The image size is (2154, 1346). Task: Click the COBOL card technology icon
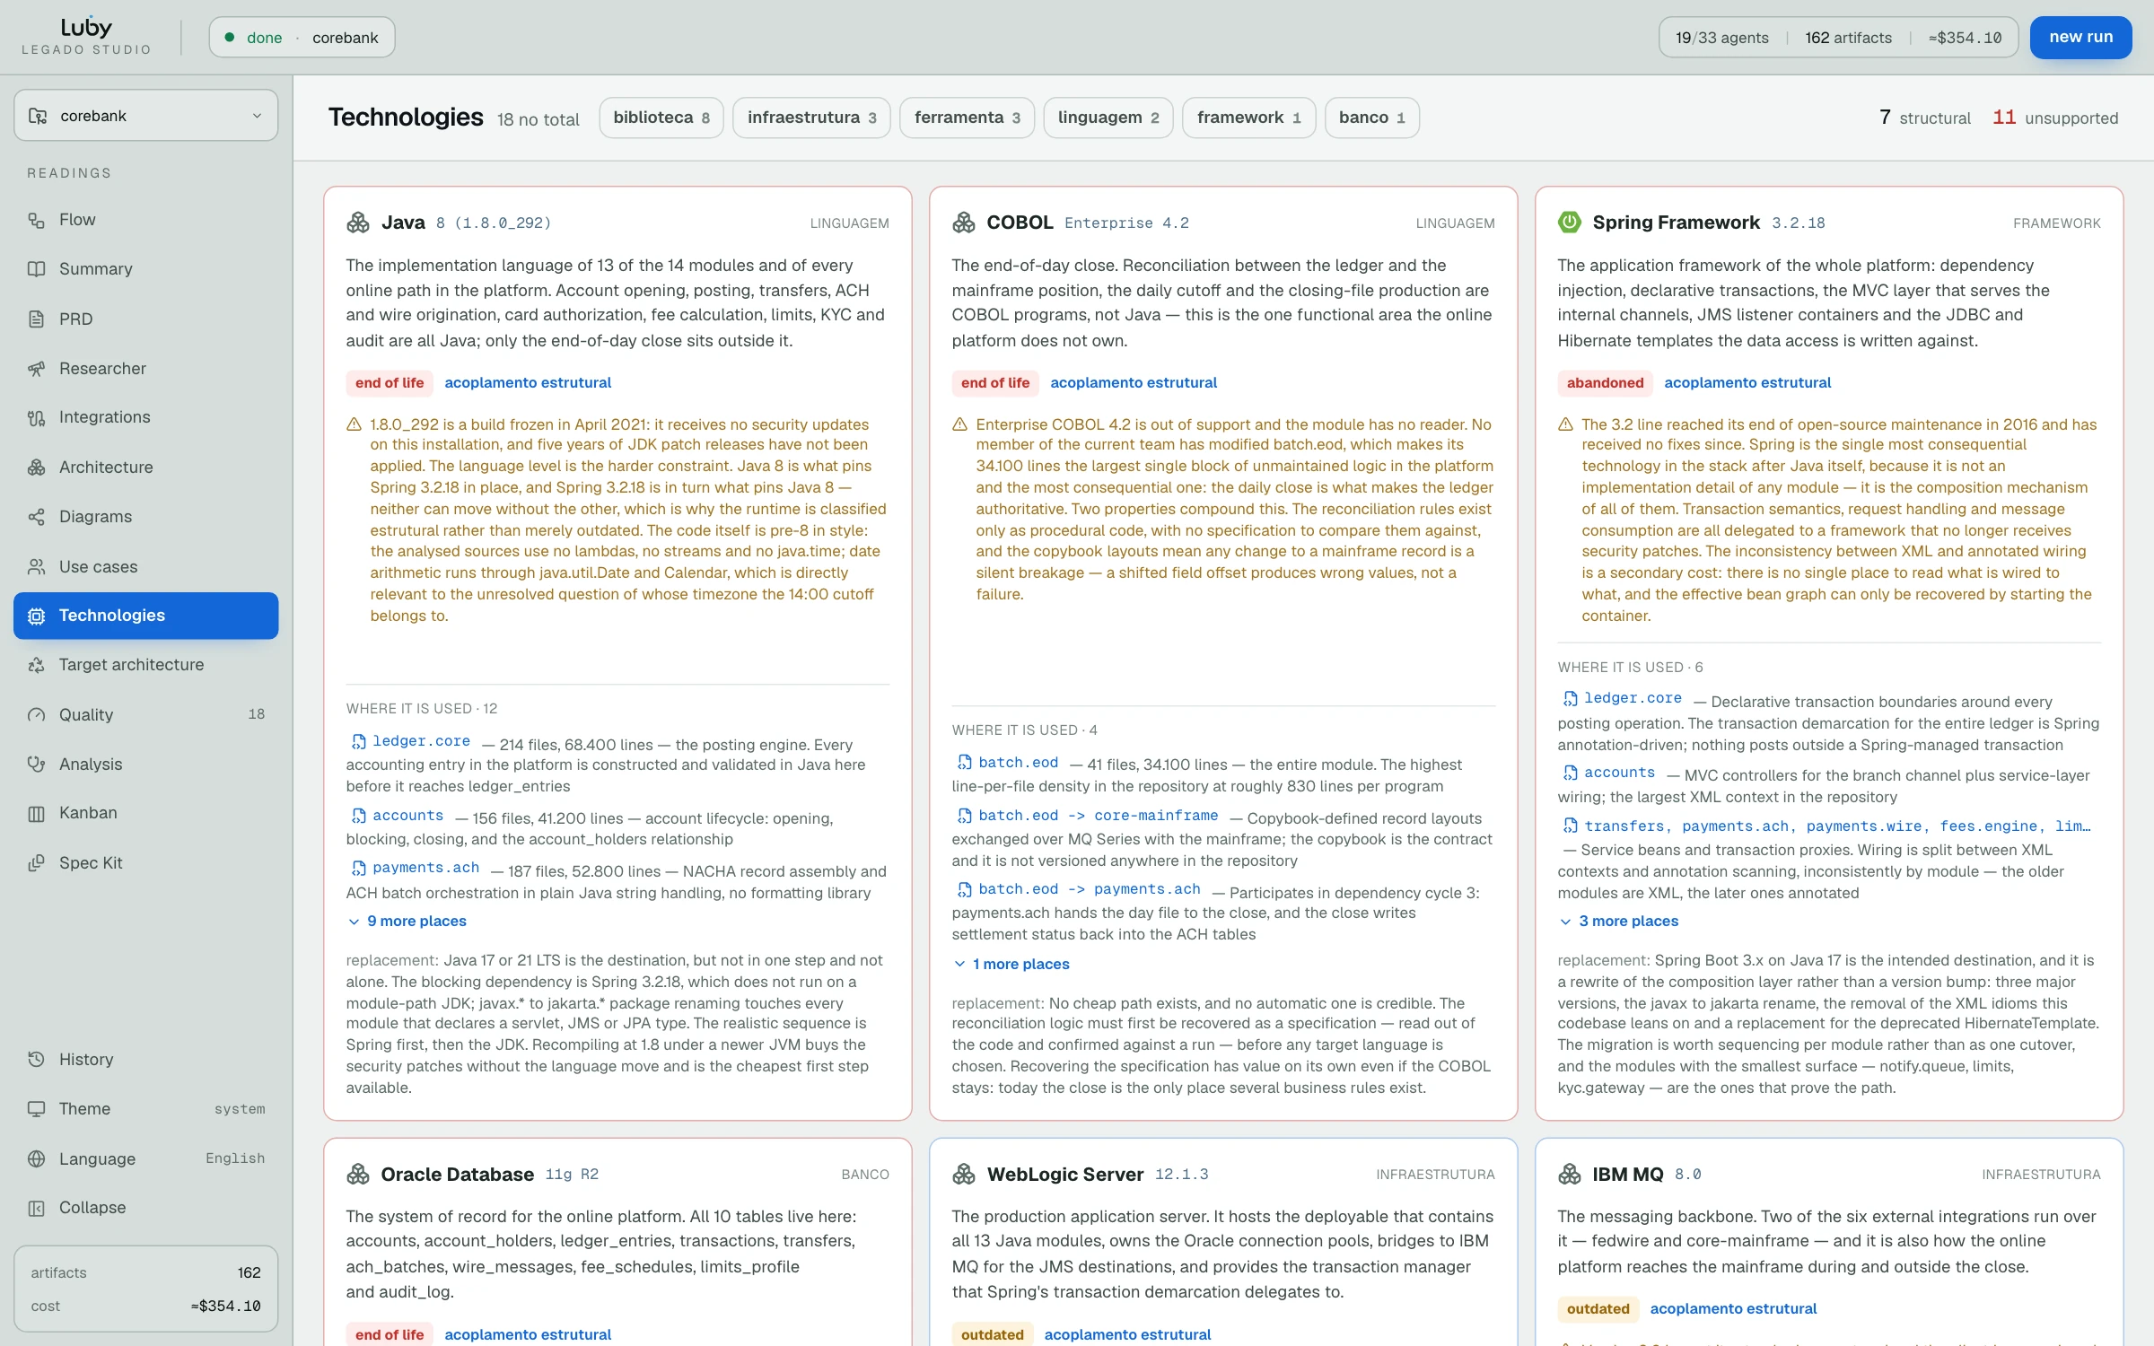click(964, 223)
